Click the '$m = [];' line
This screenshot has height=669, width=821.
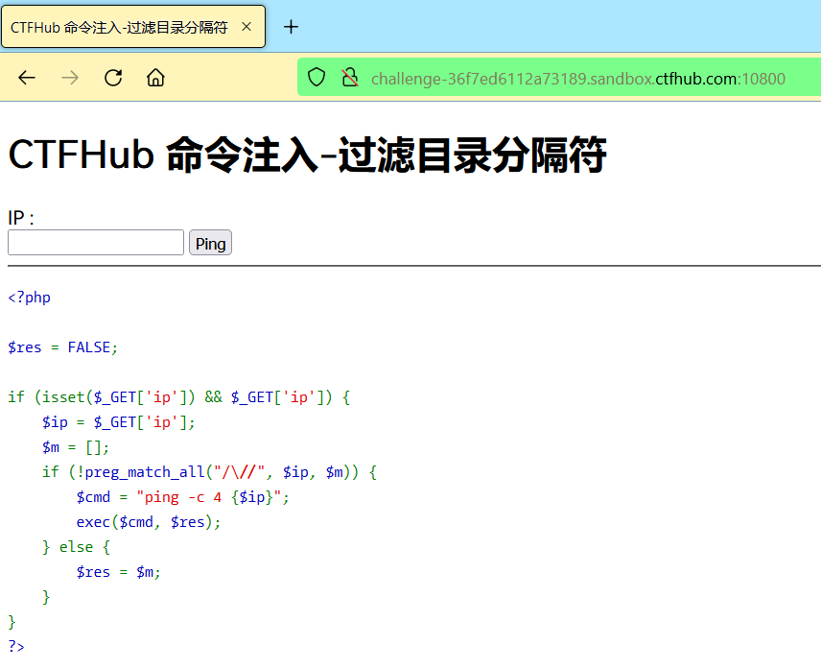(76, 447)
